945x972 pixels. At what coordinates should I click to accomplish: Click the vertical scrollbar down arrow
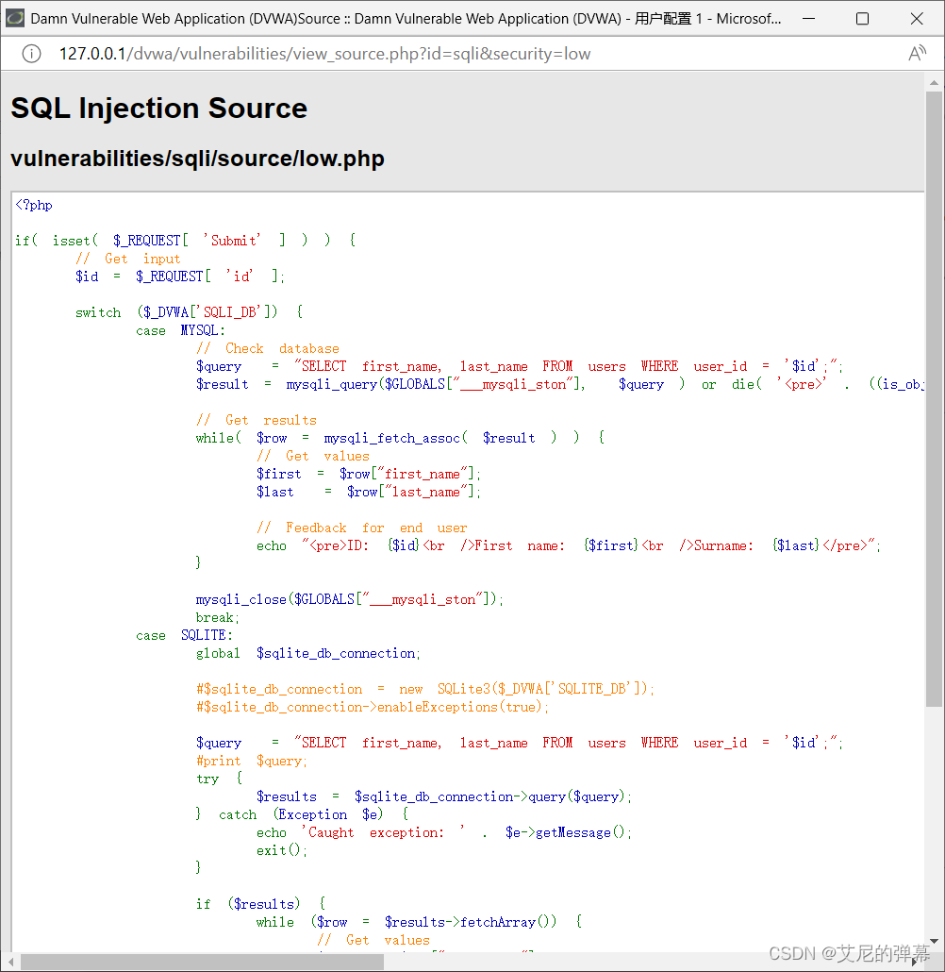click(x=934, y=942)
